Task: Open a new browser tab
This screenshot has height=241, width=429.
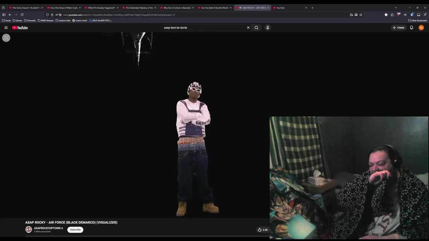Action: click(312, 8)
